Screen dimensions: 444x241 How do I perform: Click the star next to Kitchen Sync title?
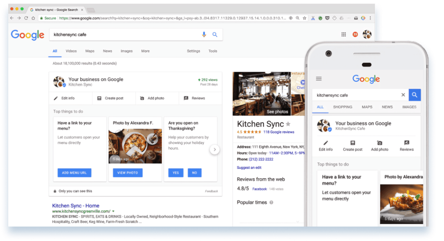[x=288, y=124]
